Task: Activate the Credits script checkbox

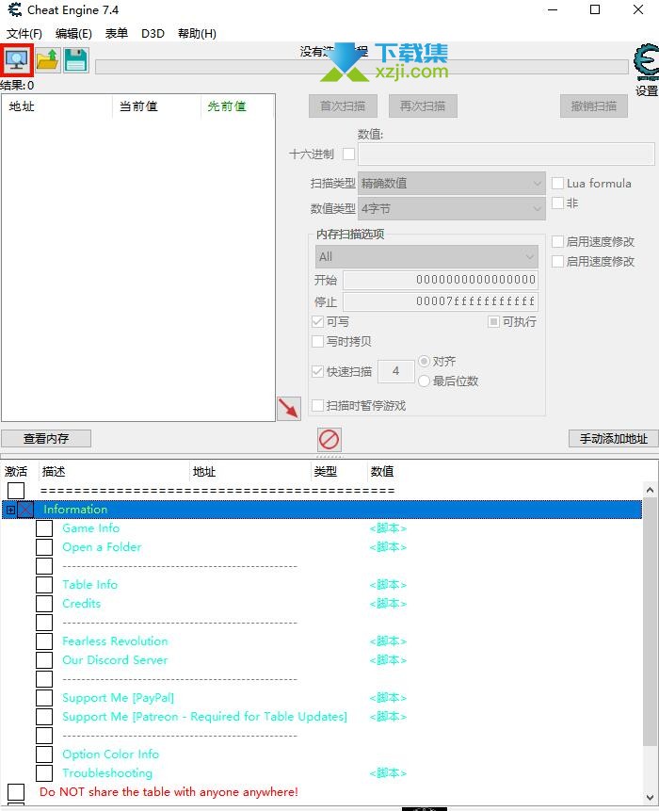Action: coord(44,604)
